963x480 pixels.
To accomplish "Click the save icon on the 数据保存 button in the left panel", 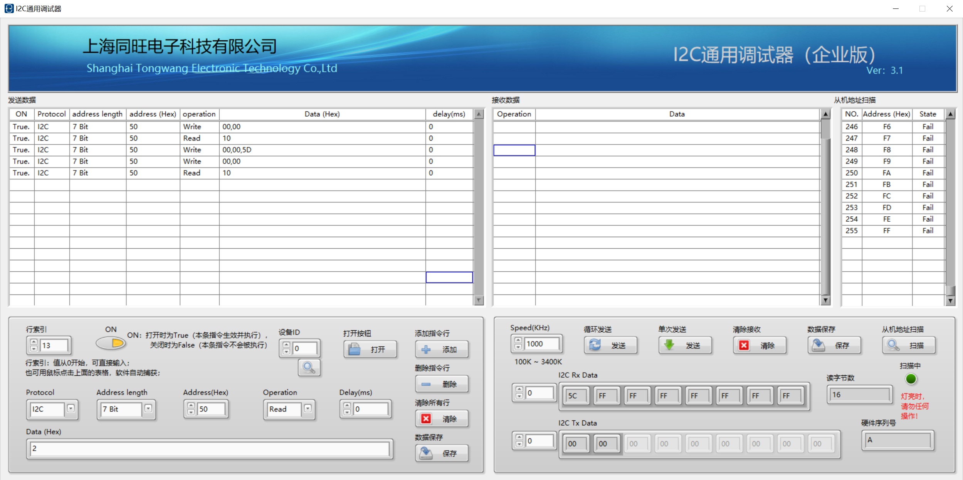I will (426, 453).
